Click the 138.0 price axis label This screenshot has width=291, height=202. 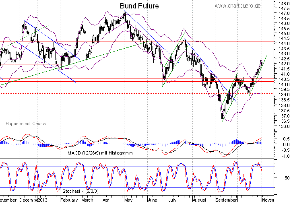pos(284,105)
